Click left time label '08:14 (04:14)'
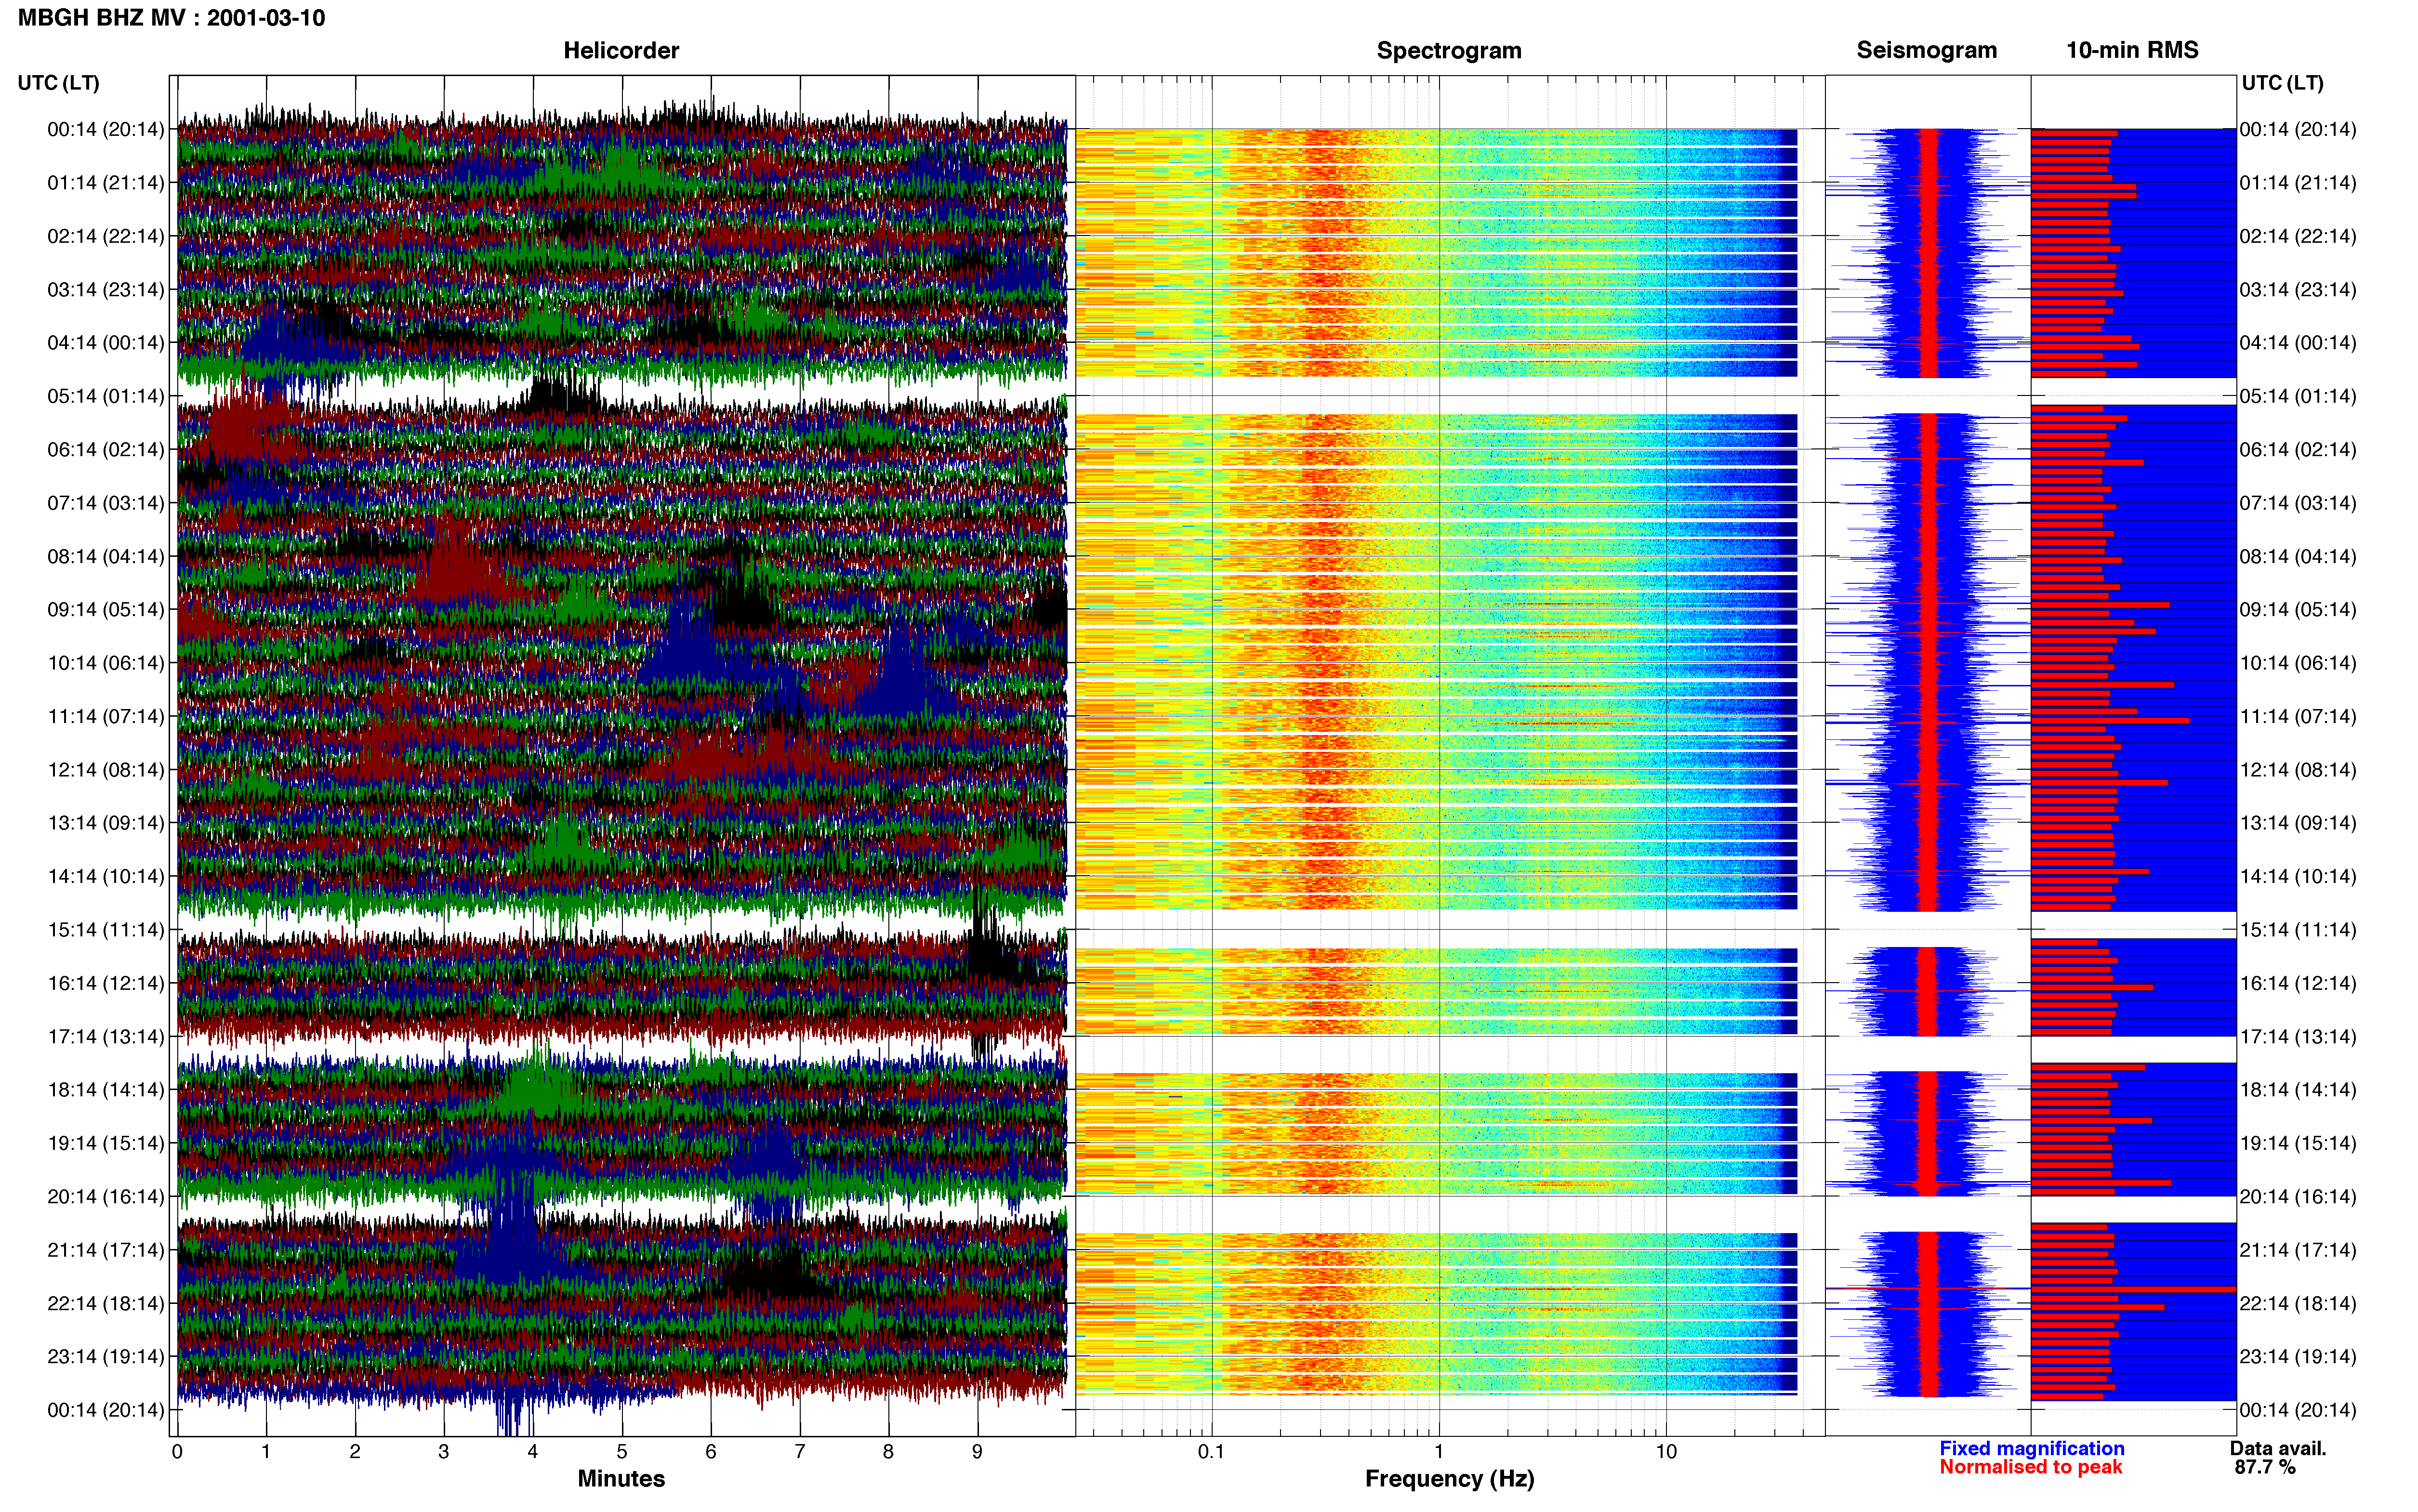The image size is (2418, 1512). pos(106,556)
